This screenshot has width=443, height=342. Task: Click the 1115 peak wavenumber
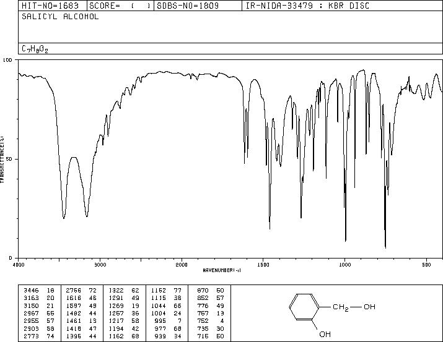point(159,298)
